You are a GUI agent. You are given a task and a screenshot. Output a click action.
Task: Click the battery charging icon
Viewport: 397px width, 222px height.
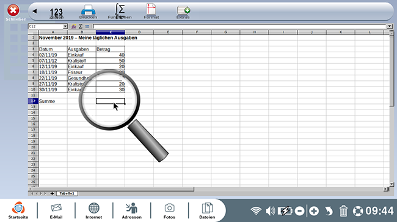tap(285, 210)
